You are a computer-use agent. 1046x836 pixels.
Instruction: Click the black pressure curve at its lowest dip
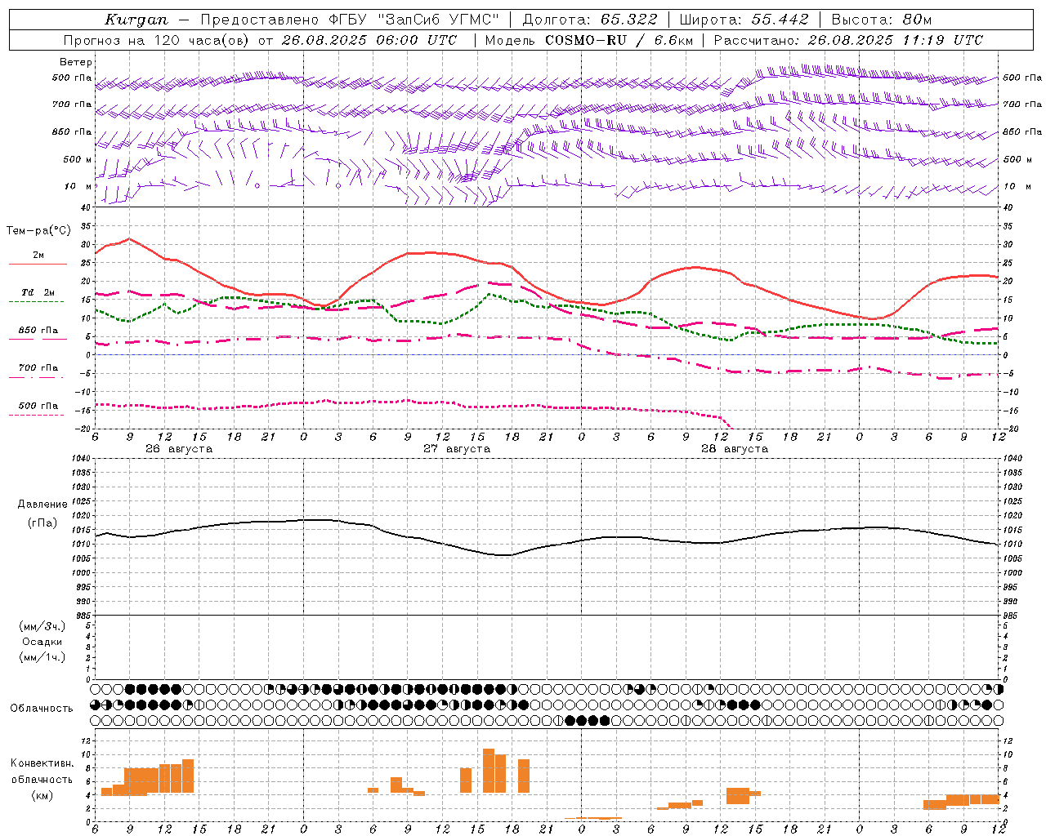tap(507, 555)
